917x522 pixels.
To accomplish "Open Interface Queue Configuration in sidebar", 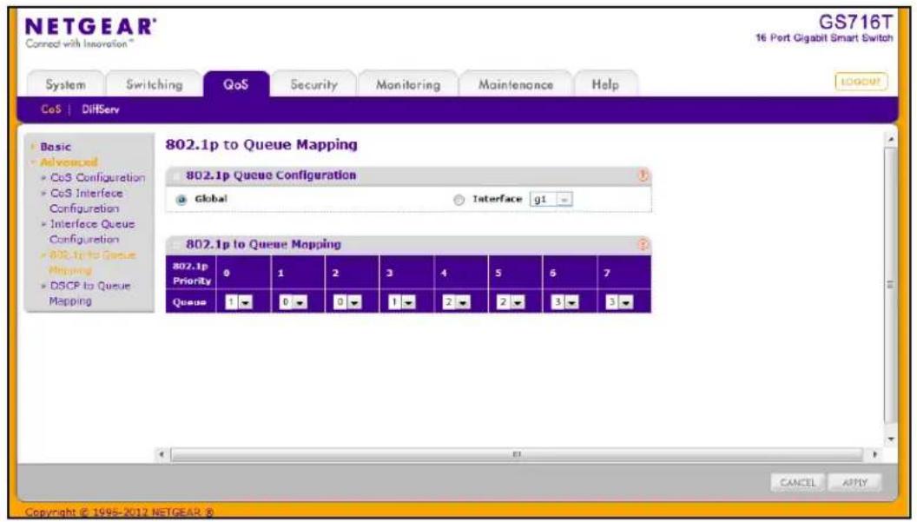I will (x=92, y=232).
